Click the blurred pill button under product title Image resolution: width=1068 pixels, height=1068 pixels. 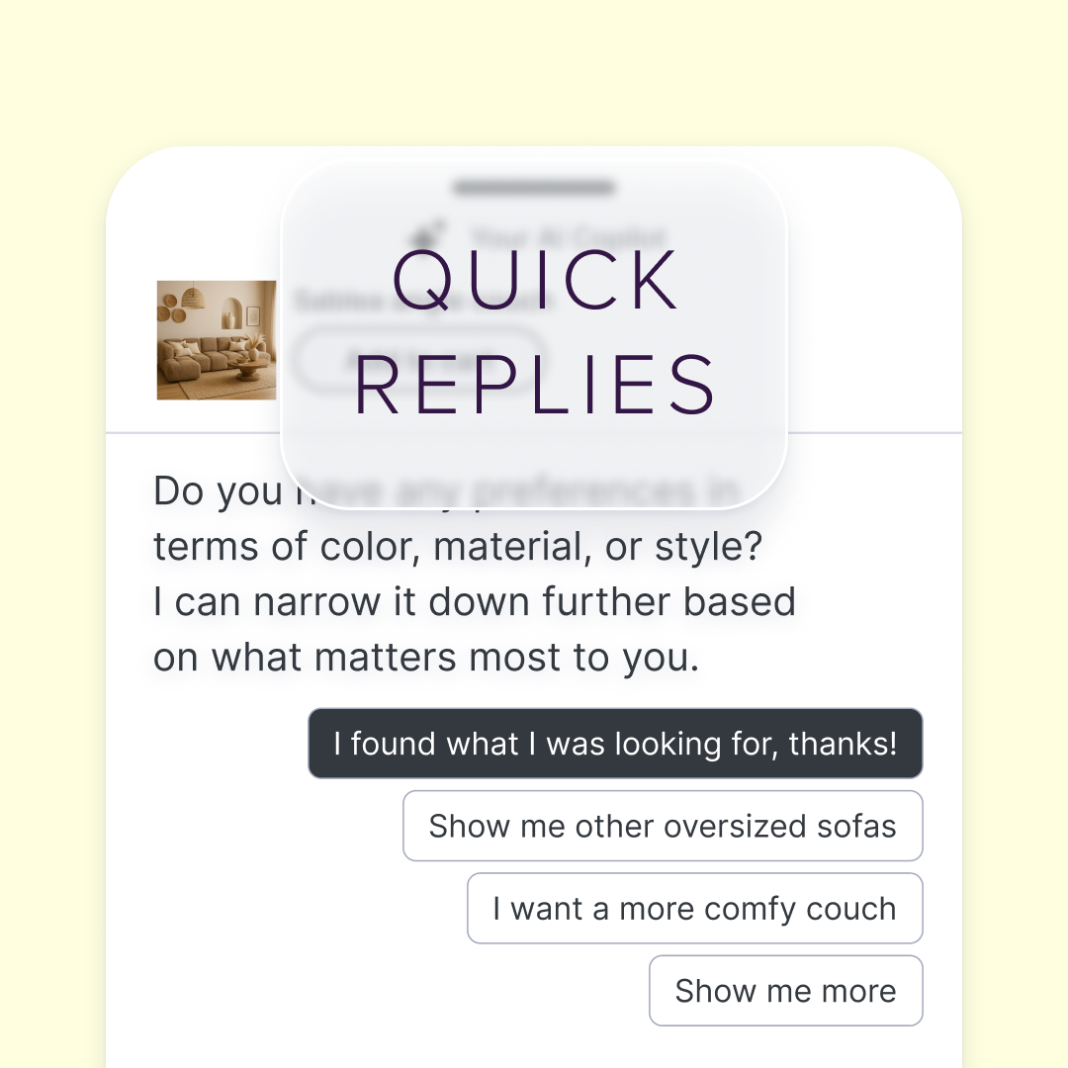tap(420, 359)
